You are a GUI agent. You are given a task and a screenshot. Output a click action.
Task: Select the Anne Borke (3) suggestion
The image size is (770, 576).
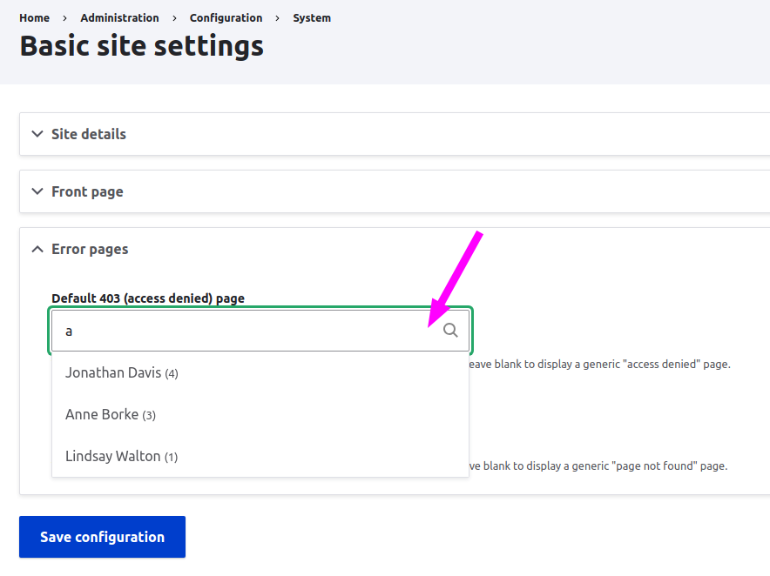click(x=260, y=414)
